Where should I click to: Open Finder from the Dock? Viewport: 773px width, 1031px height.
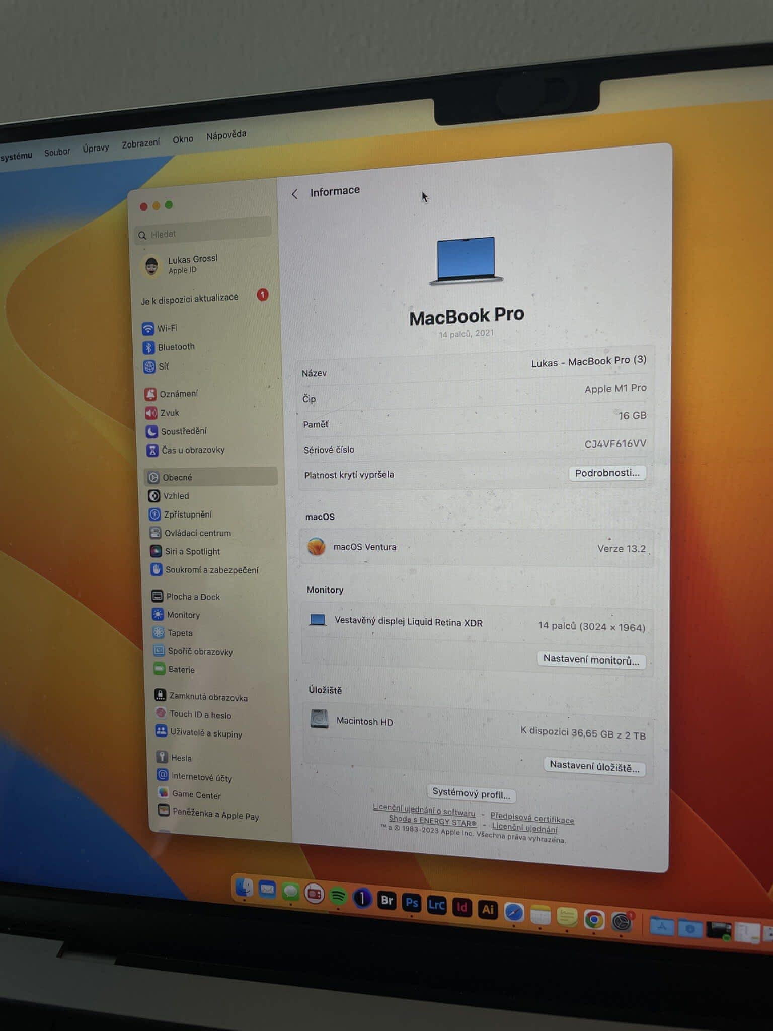[244, 888]
